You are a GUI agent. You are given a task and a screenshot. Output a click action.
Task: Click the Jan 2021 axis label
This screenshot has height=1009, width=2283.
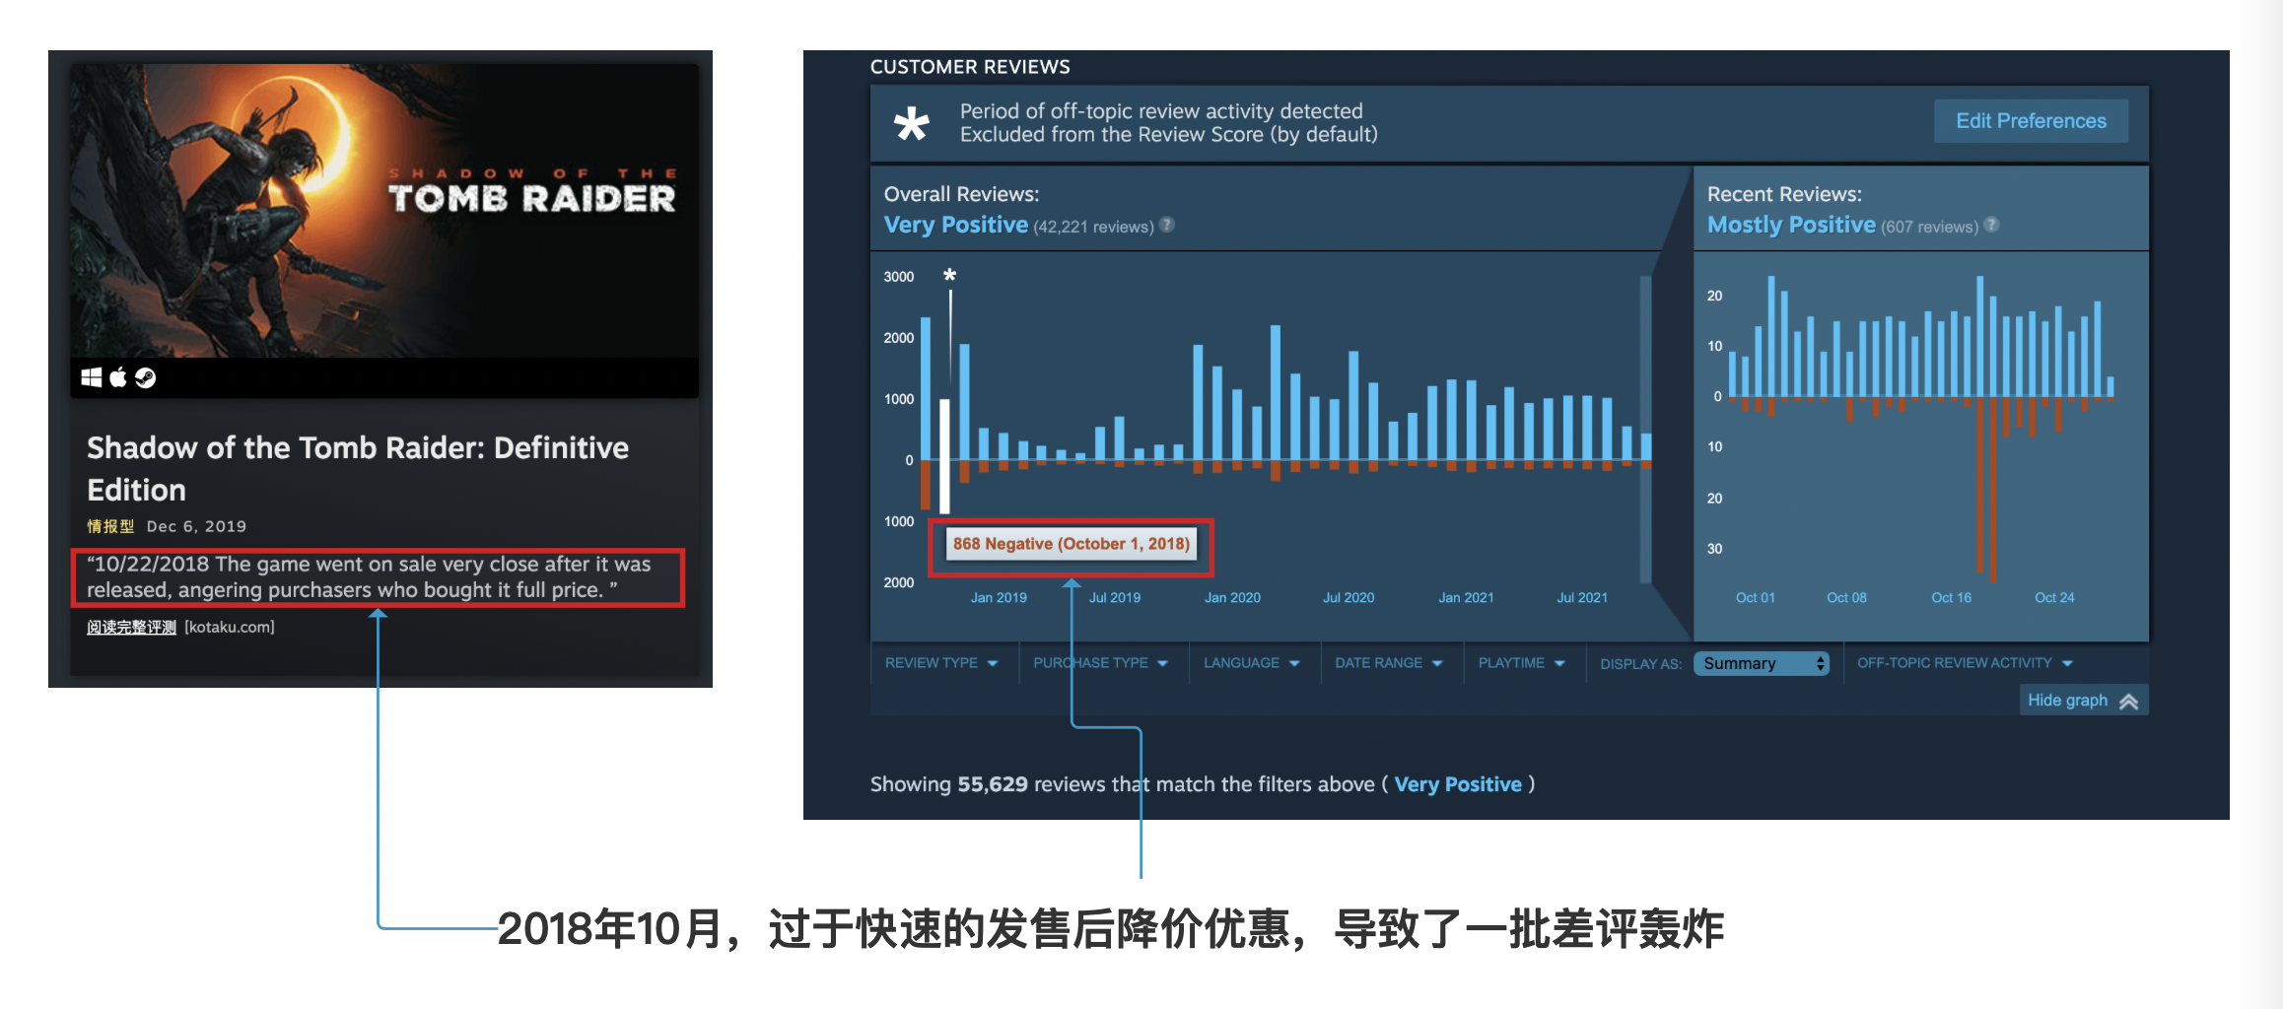tap(1466, 598)
